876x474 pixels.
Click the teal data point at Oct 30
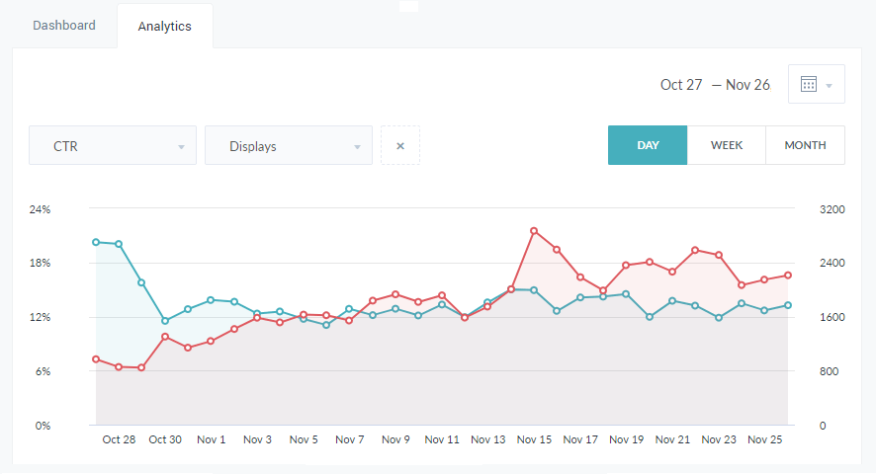click(x=165, y=321)
